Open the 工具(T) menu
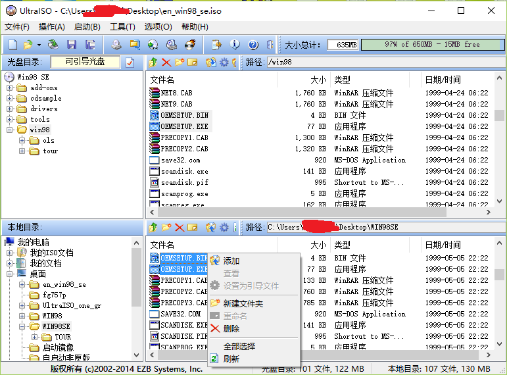Viewport: 507px width, 375px height. pyautogui.click(x=122, y=27)
